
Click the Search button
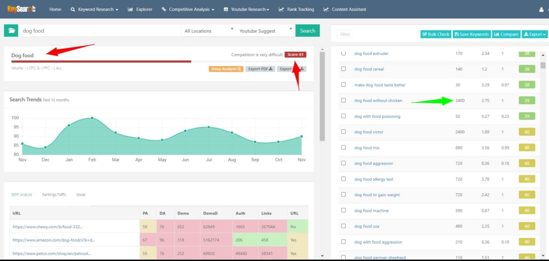(308, 31)
